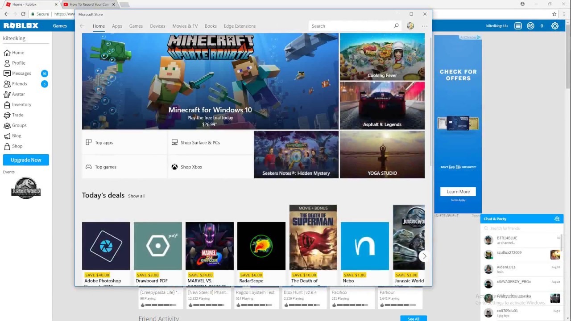Click Learn More in the advertisement
571x321 pixels.
[x=458, y=192]
